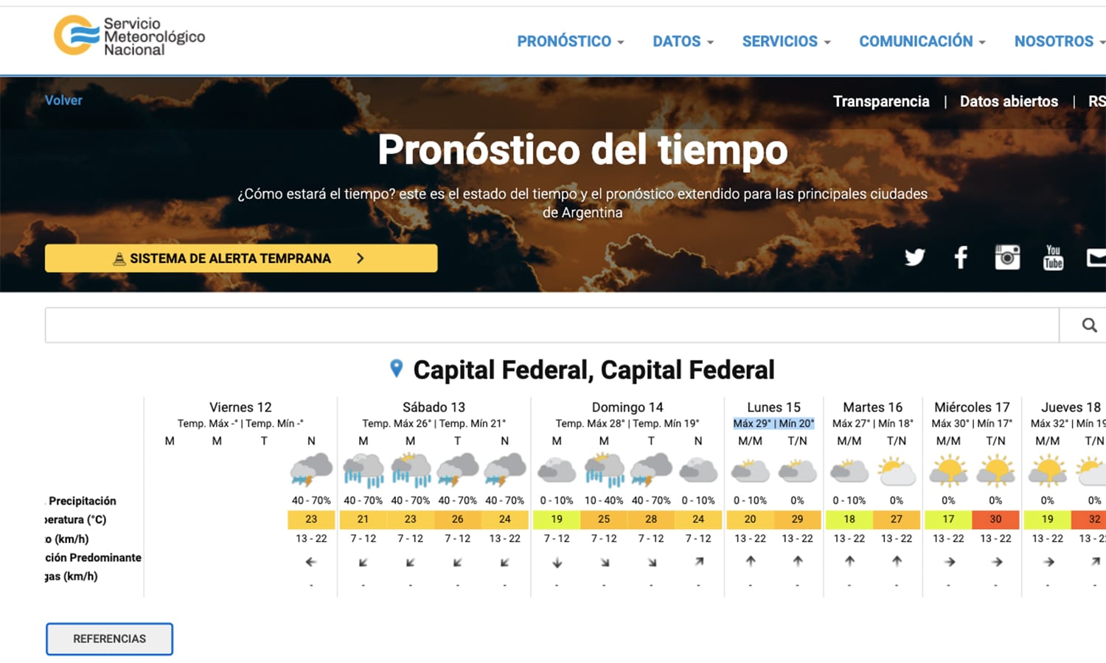Click into the city search field
1106x663 pixels.
[x=552, y=325]
